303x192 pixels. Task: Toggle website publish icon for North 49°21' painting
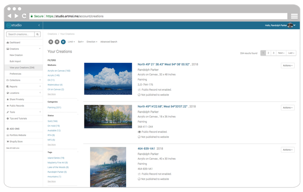[x=139, y=95]
